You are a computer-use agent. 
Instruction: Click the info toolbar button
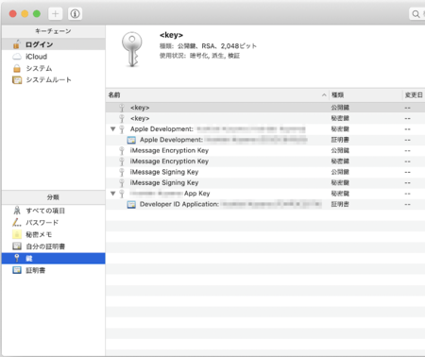75,14
